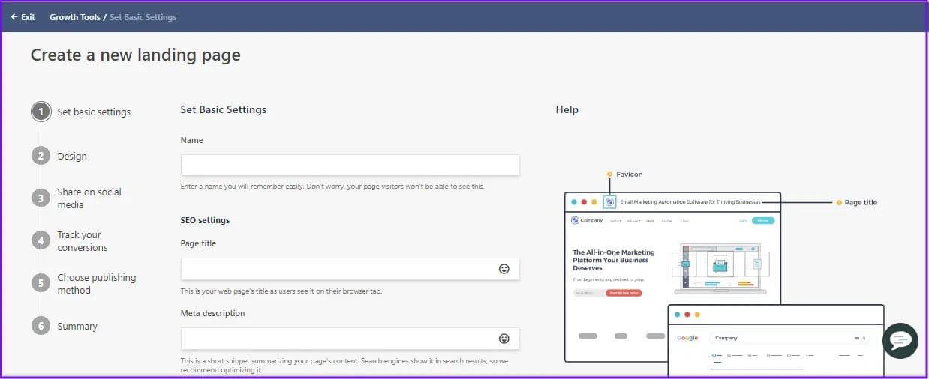Click the number 1 step circle
929x379 pixels.
pos(41,112)
